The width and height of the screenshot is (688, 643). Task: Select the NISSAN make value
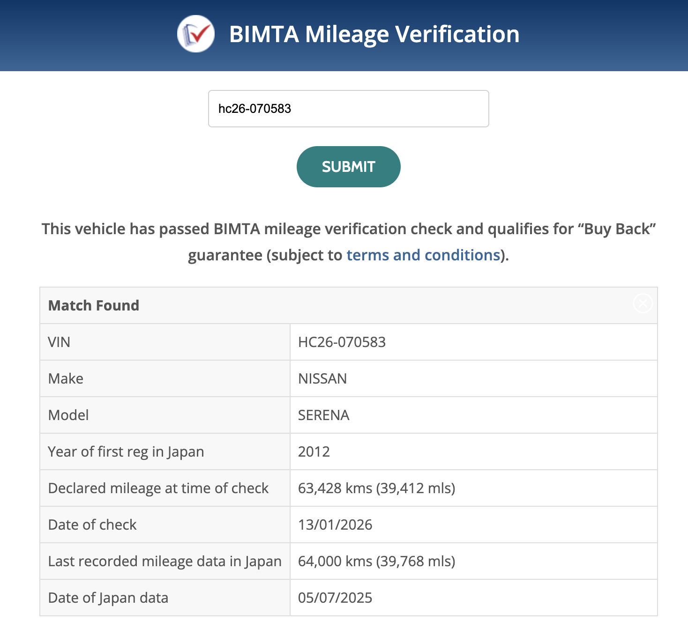click(322, 378)
